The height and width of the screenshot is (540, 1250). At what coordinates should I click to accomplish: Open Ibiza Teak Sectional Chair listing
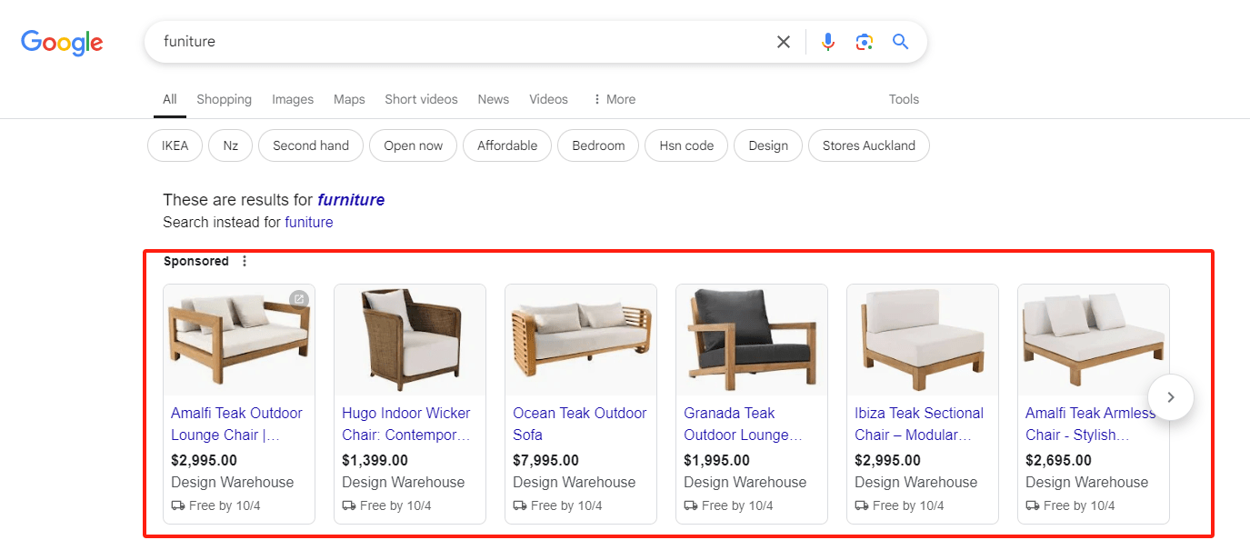point(919,424)
